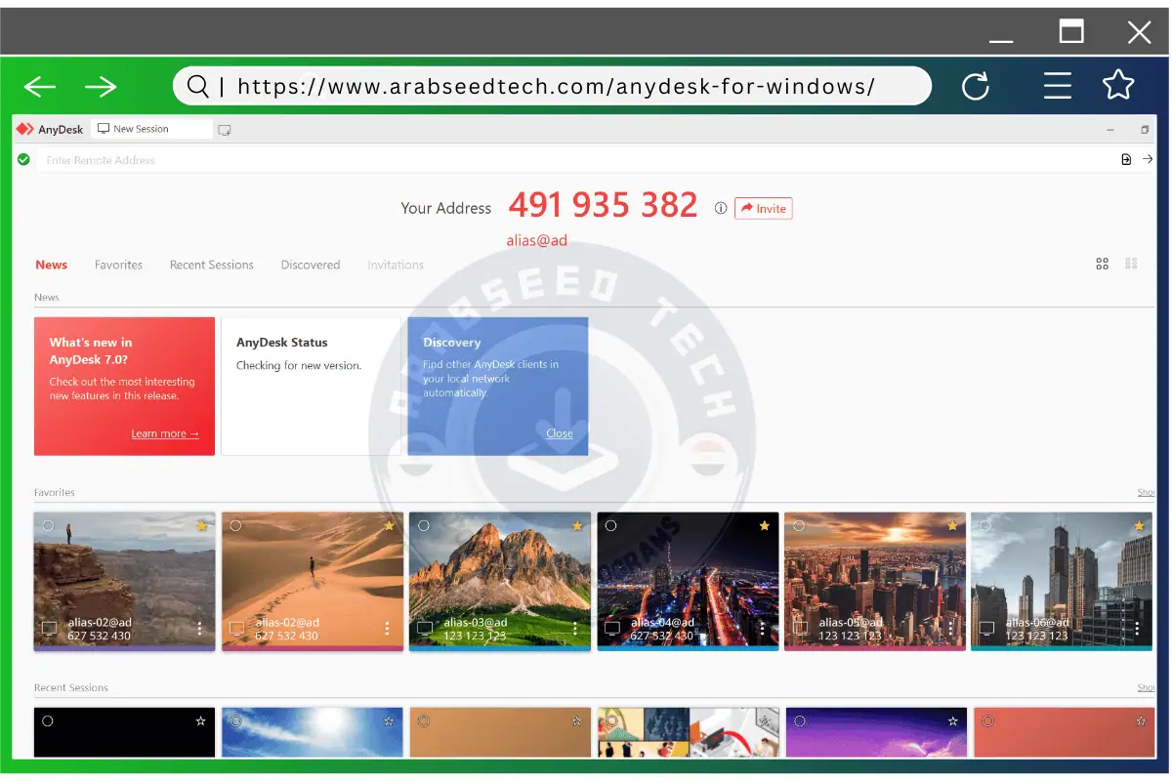Open the menu for alias-03@ad session
Viewport: 1172px width, 781px height.
click(573, 628)
